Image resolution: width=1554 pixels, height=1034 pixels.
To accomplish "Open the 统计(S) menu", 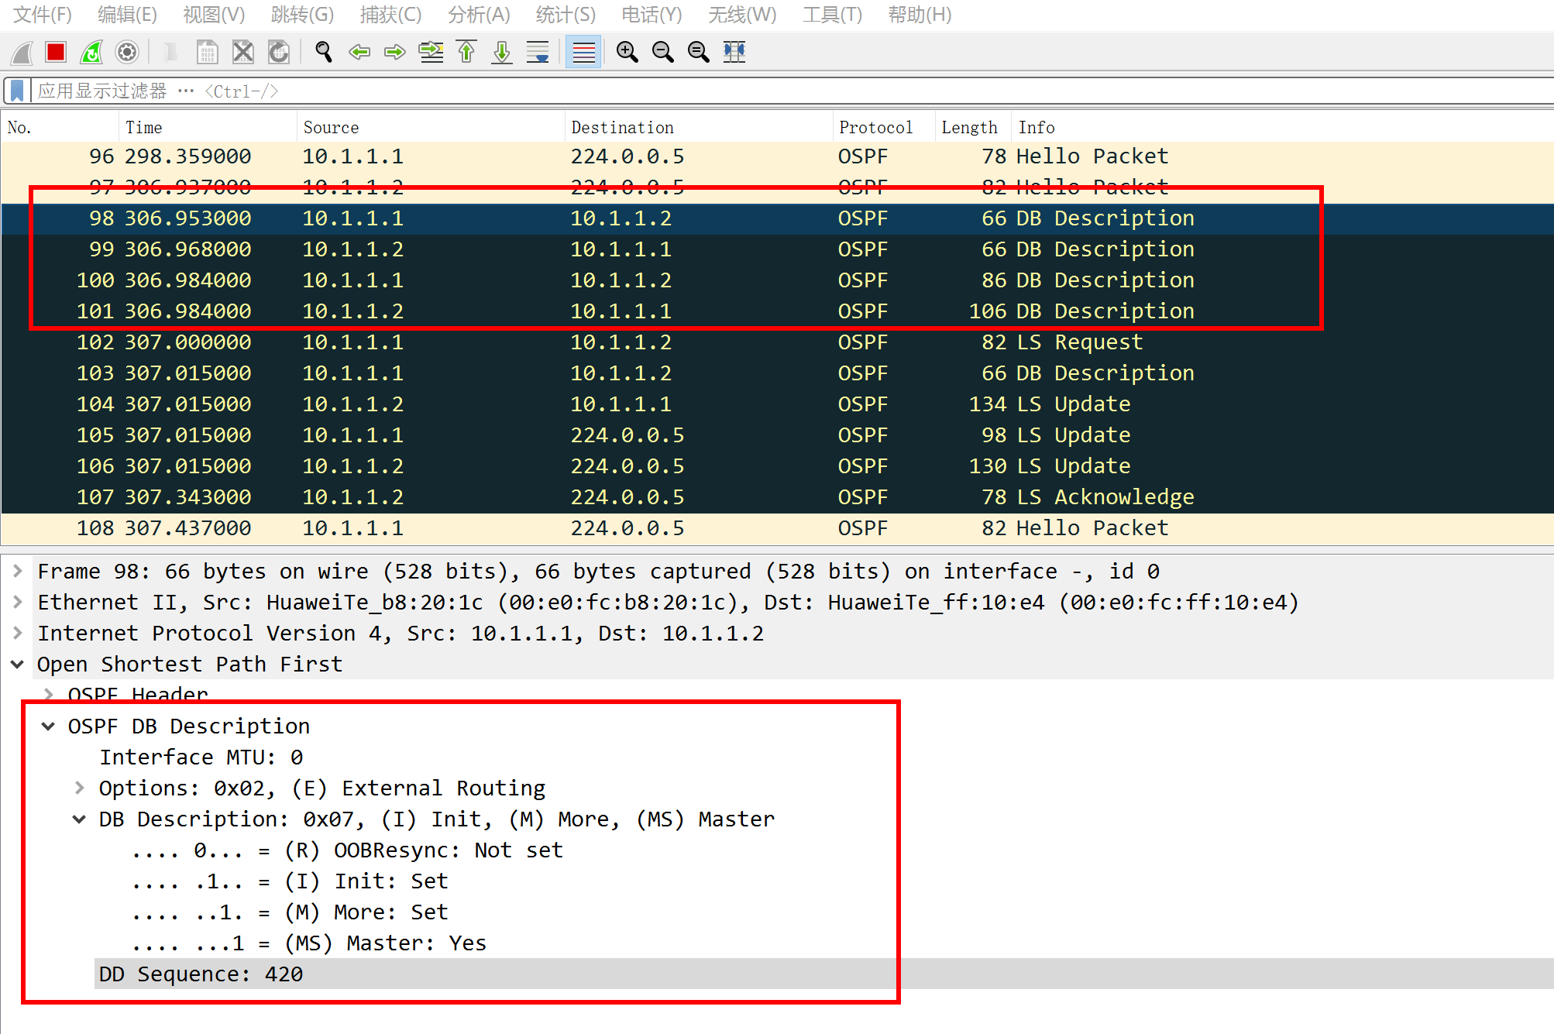I will 565,15.
